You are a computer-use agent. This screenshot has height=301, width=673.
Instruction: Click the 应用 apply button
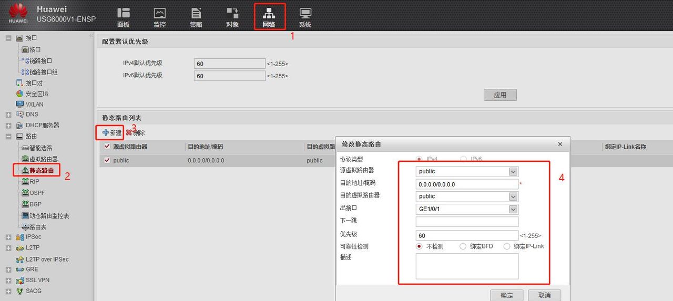[500, 95]
